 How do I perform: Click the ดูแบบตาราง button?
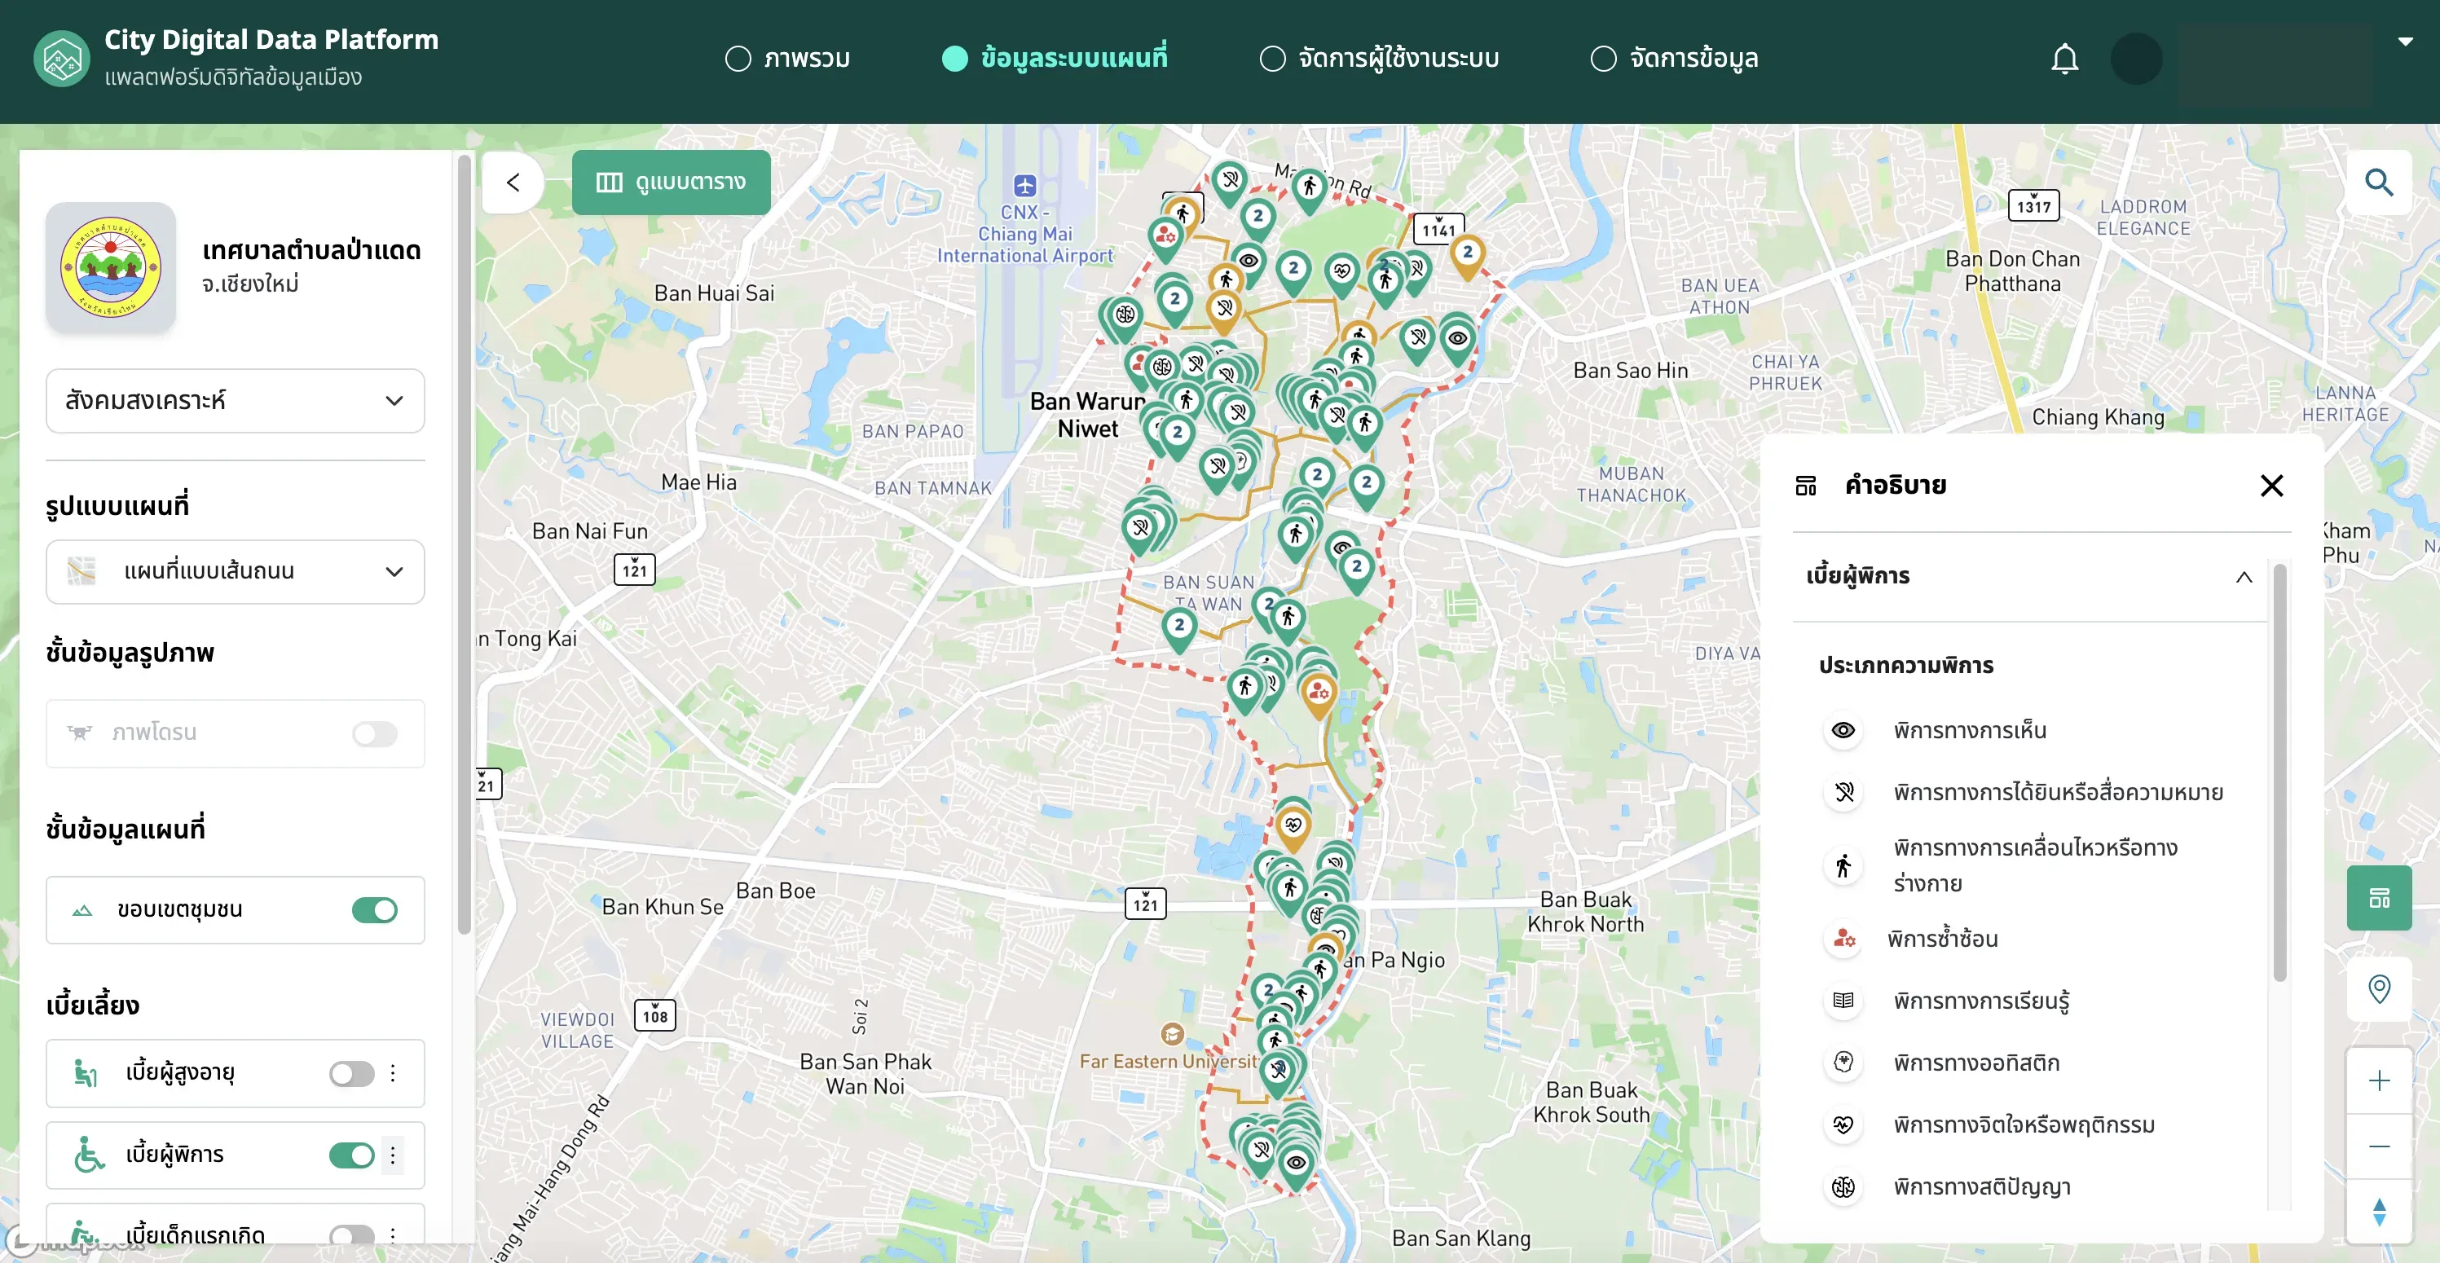671,182
